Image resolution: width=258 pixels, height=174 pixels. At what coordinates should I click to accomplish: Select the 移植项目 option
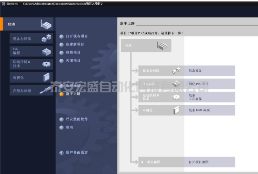tap(73, 53)
